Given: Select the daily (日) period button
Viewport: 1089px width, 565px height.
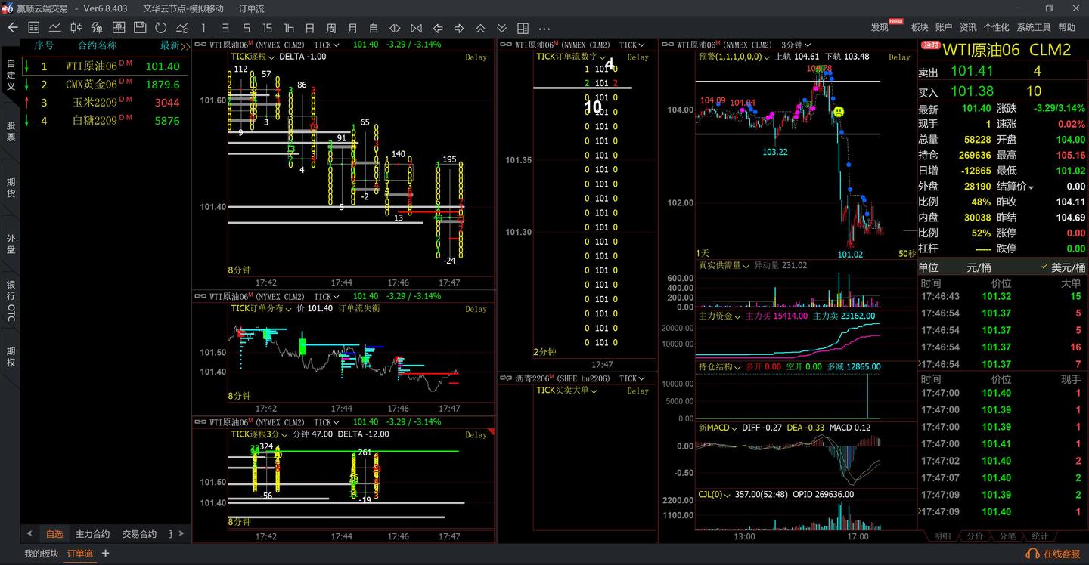Looking at the screenshot, I should point(310,28).
